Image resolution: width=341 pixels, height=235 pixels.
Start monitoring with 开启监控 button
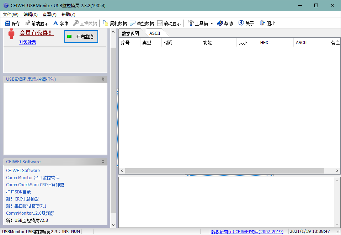pos(81,37)
